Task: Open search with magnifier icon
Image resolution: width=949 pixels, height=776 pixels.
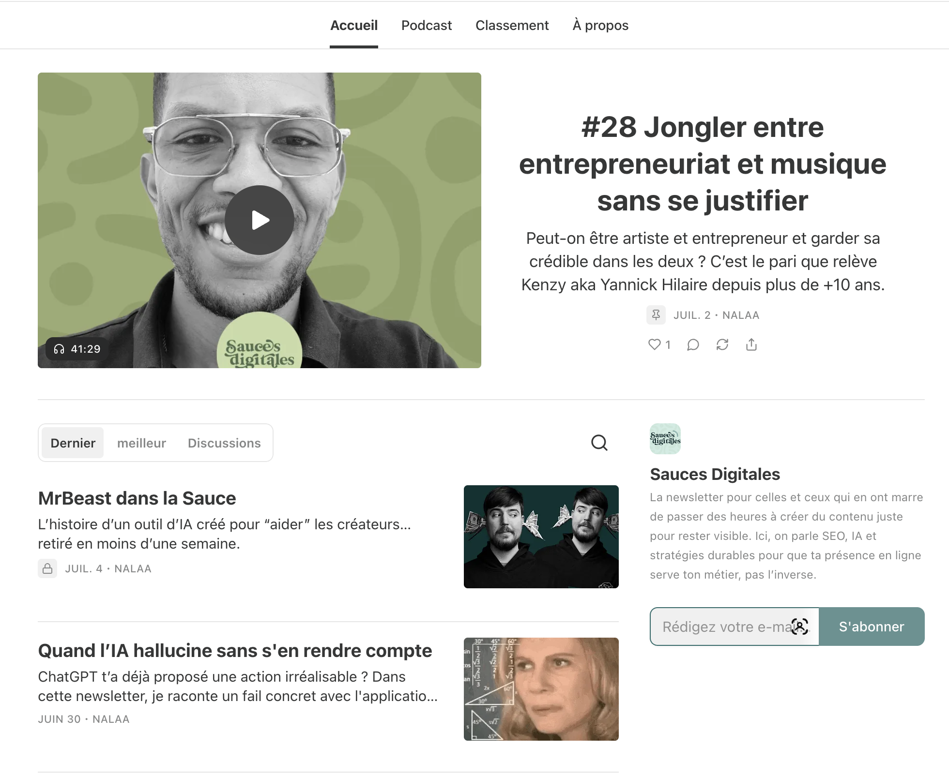Action: 599,443
